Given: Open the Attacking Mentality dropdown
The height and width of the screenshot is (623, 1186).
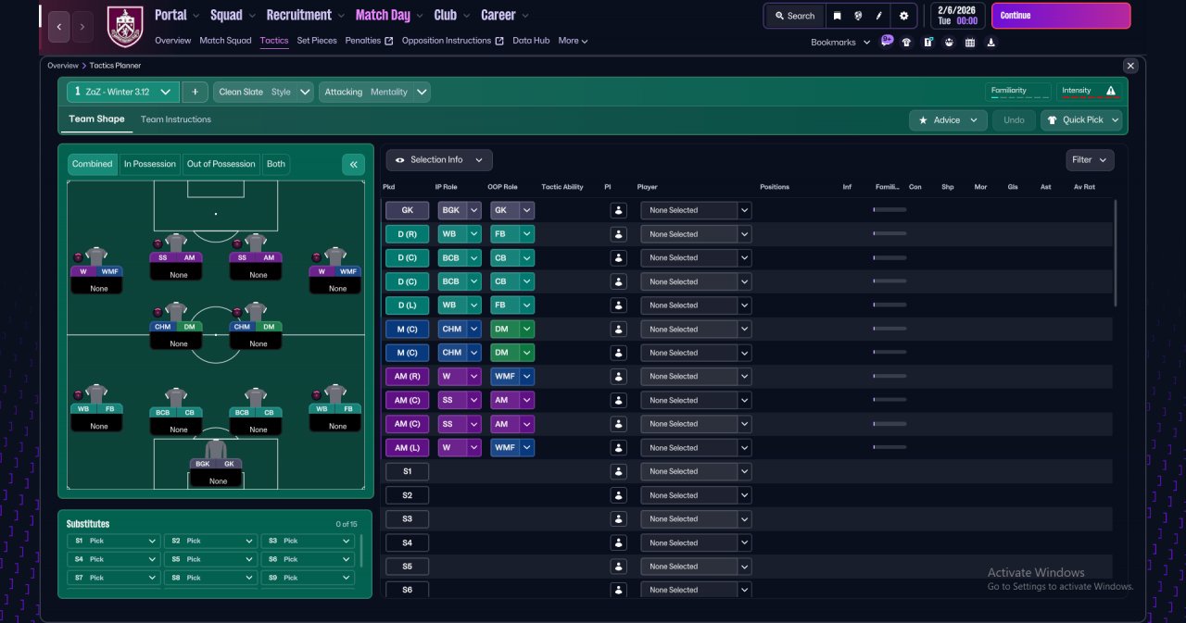Looking at the screenshot, I should [x=374, y=92].
